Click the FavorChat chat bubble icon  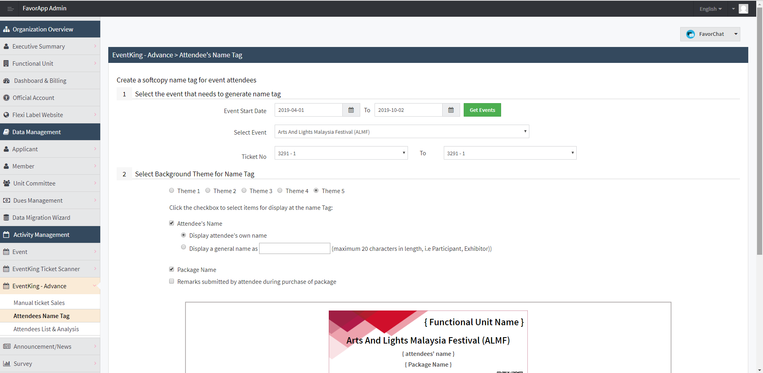click(x=691, y=34)
